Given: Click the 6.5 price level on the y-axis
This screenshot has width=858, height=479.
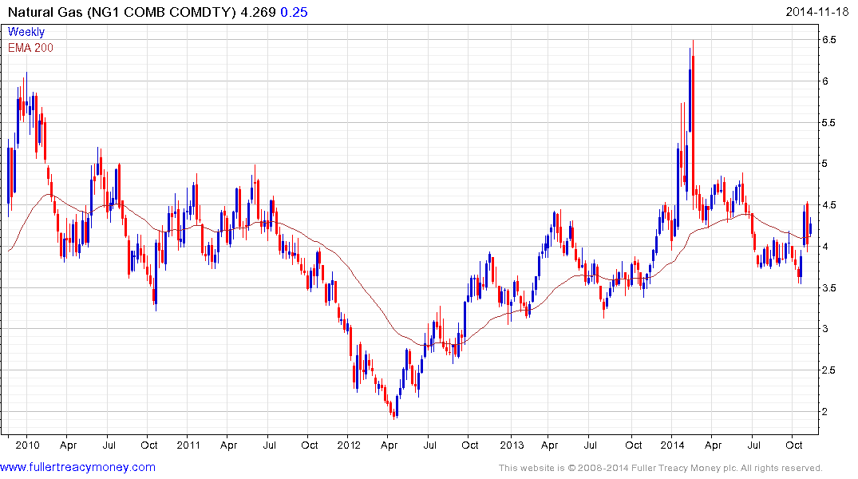Looking at the screenshot, I should pyautogui.click(x=828, y=40).
